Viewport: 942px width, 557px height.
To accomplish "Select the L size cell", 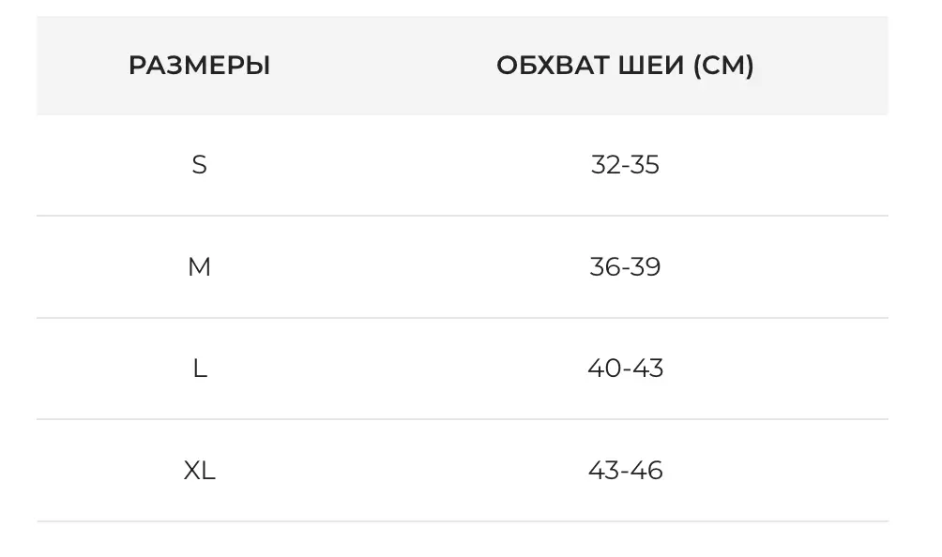I will [199, 369].
